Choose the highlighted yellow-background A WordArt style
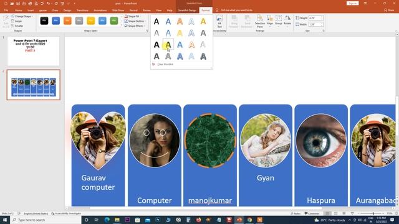The height and width of the screenshot is (224, 399). click(x=168, y=45)
